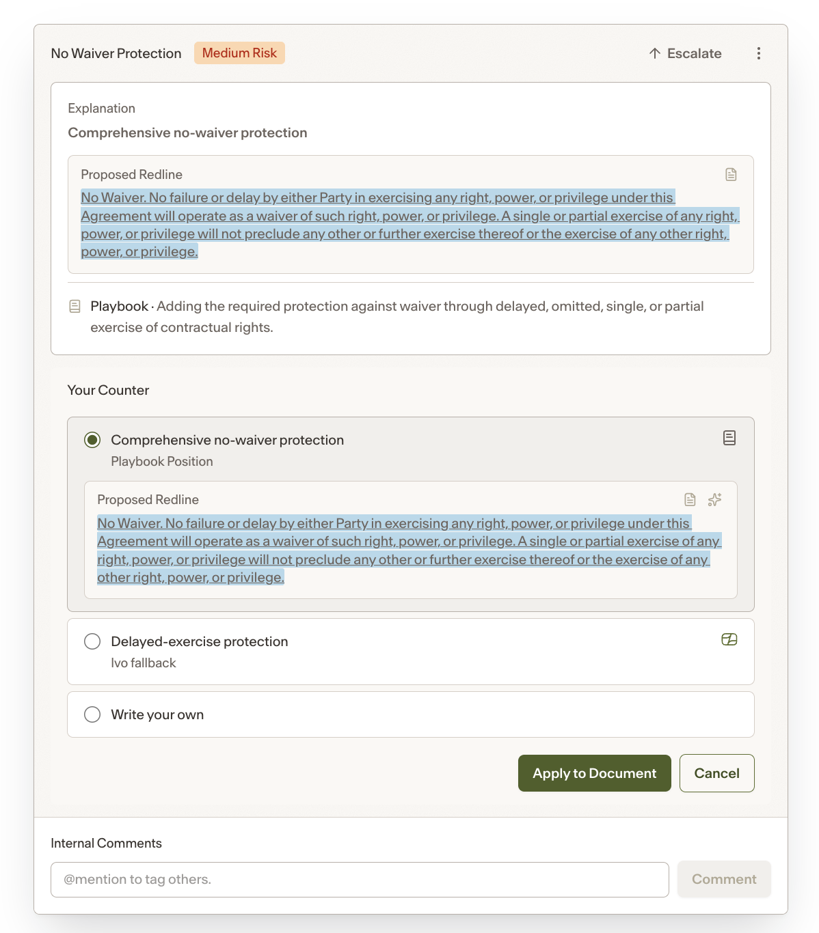The height and width of the screenshot is (933, 819).
Task: Click the playbook icon beside Playbook note
Action: point(75,307)
